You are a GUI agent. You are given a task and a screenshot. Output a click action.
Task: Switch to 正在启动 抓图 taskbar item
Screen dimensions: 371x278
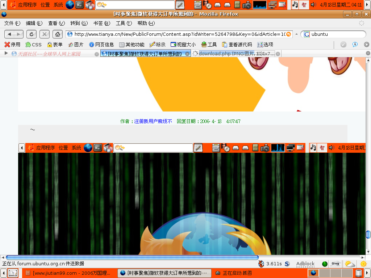click(234, 273)
